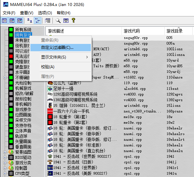Viewport: 194px width, 177px height.
Task: Select 18 轮重卡 (第1套) entry
Action: [70, 117]
